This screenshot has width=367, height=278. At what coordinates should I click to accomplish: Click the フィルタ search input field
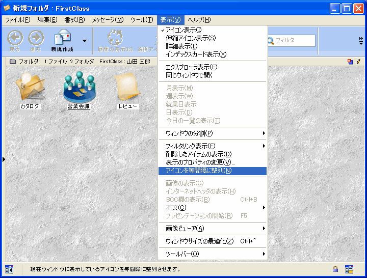tap(294, 40)
